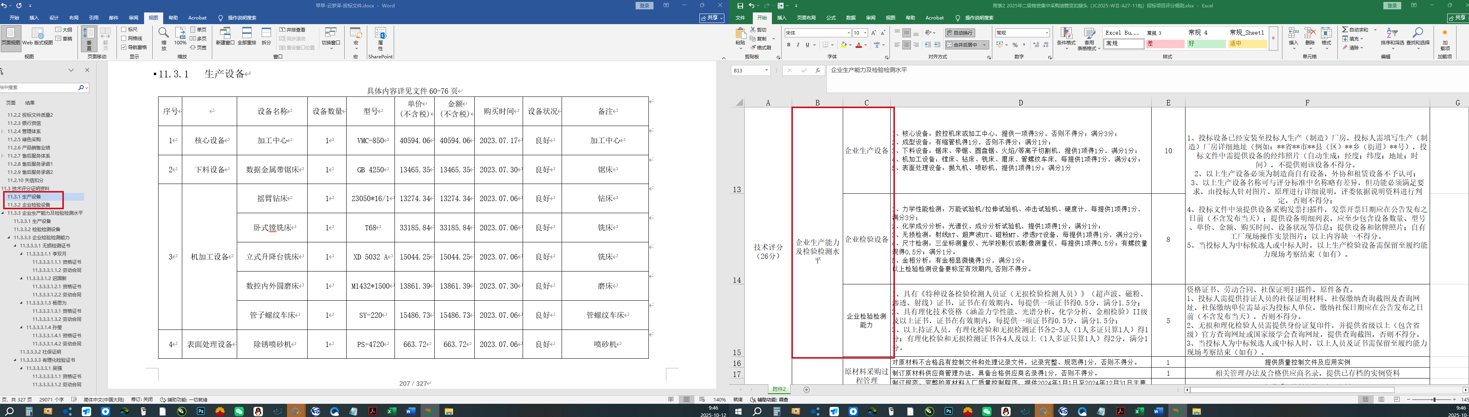Apply red font color in Excel
This screenshot has width=1469, height=417.
[859, 45]
